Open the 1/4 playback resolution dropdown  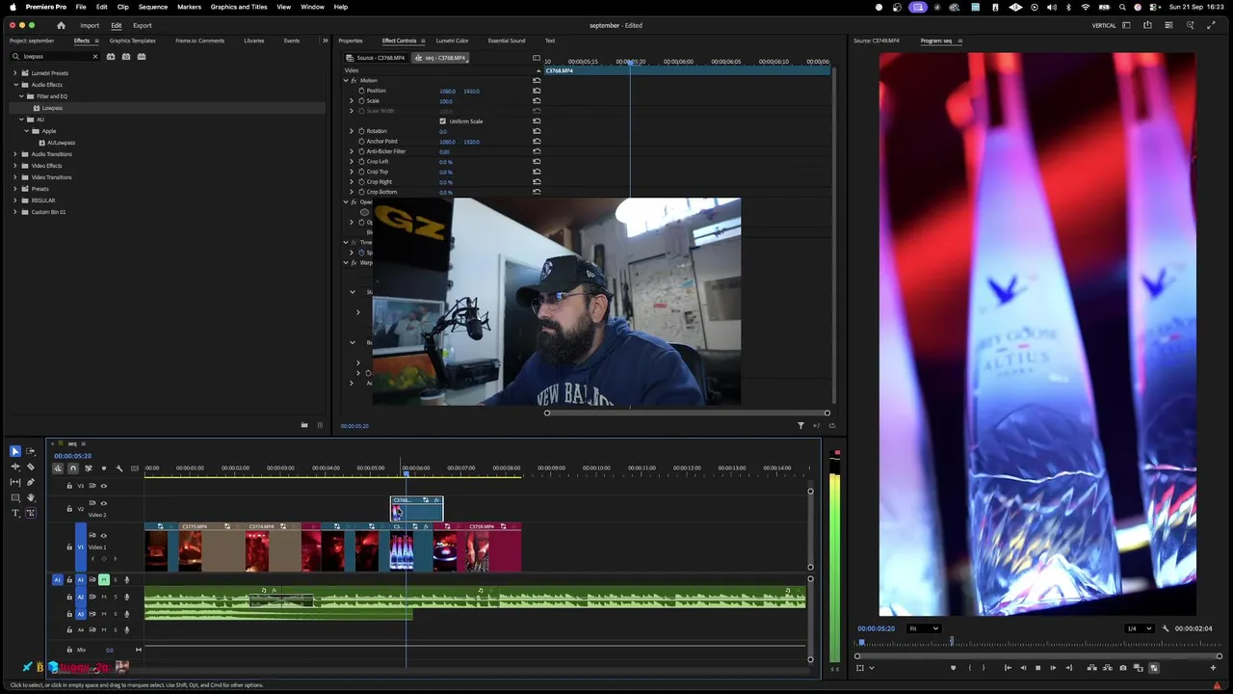(1139, 628)
